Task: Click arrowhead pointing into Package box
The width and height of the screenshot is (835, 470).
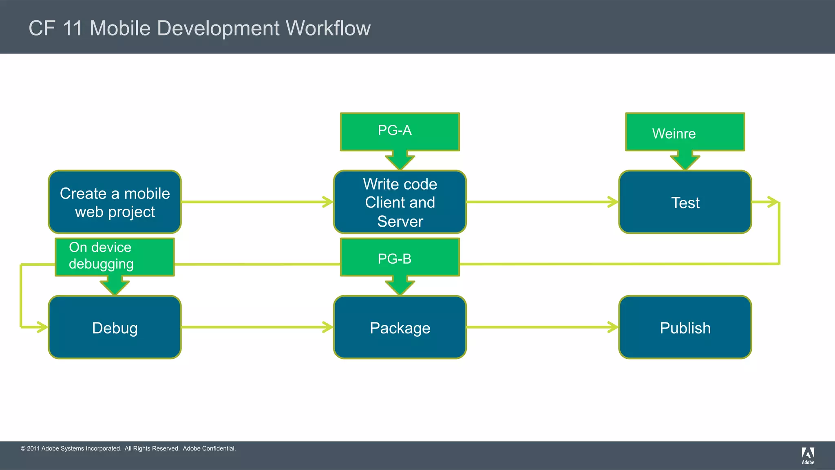Action: (x=327, y=327)
